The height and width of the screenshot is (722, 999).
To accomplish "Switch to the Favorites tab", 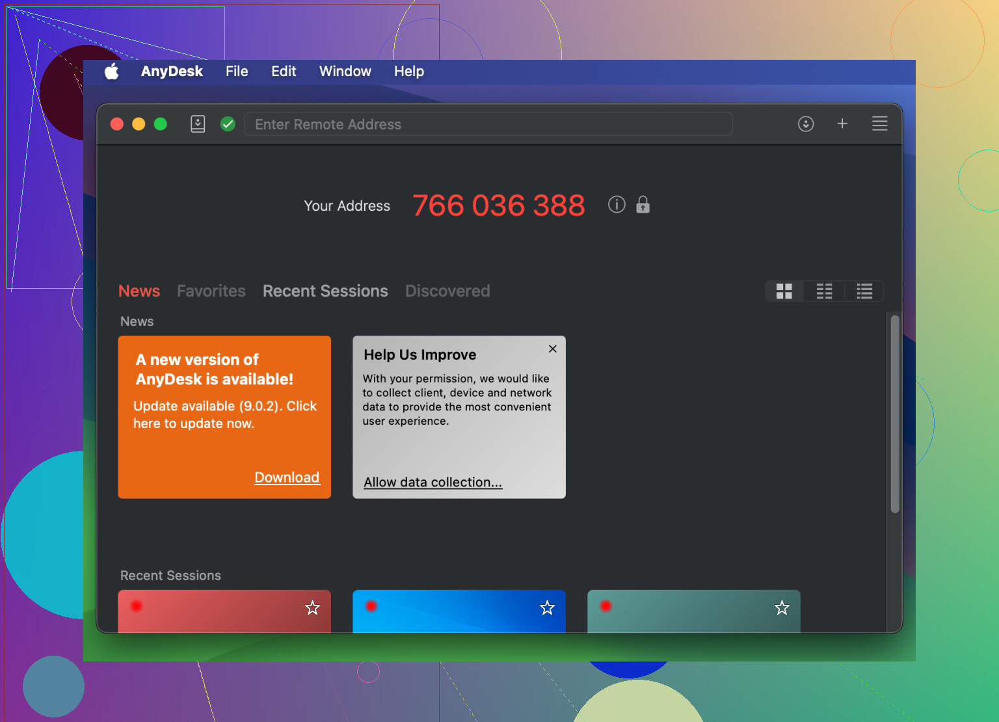I will 211,291.
